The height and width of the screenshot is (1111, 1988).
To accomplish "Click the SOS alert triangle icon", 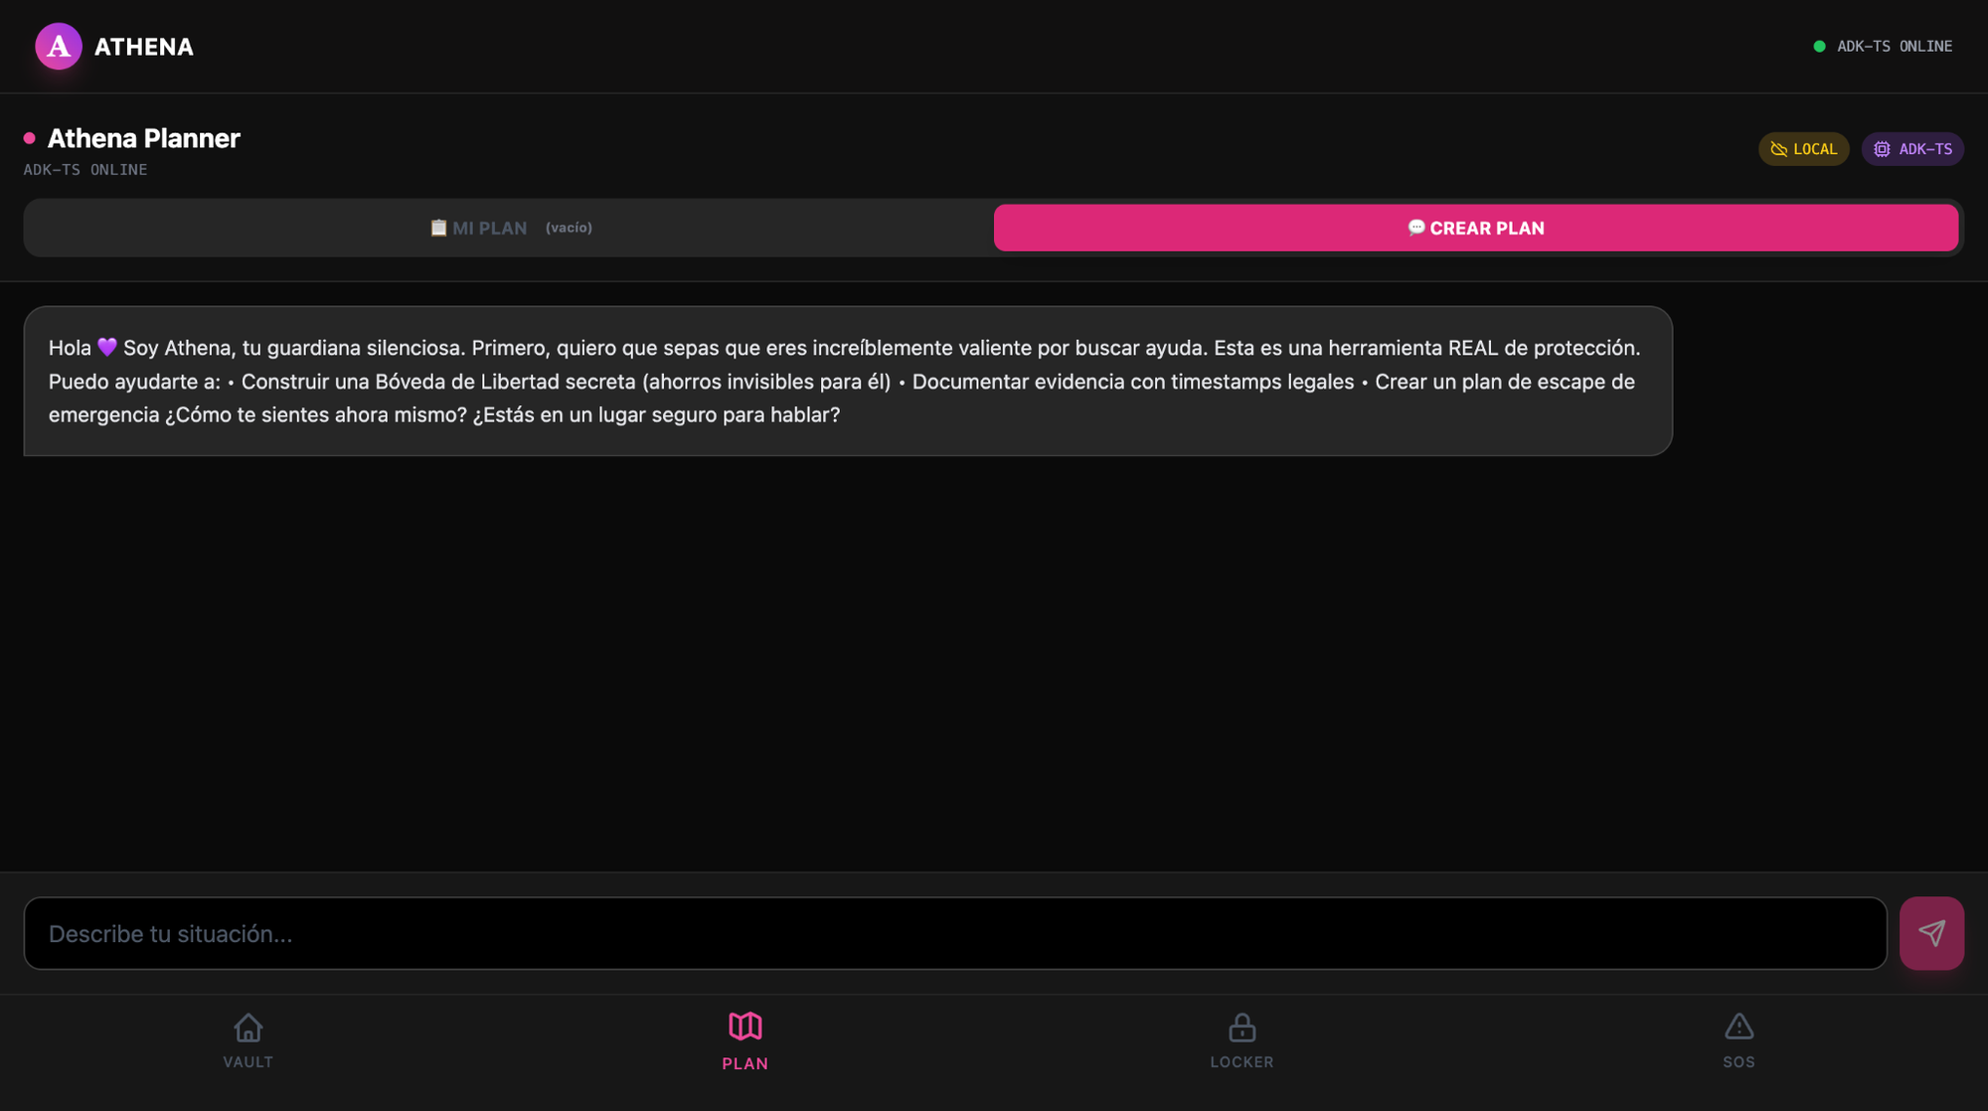I will click(x=1739, y=1028).
